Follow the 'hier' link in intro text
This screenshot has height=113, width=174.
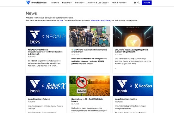(x=61, y=20)
